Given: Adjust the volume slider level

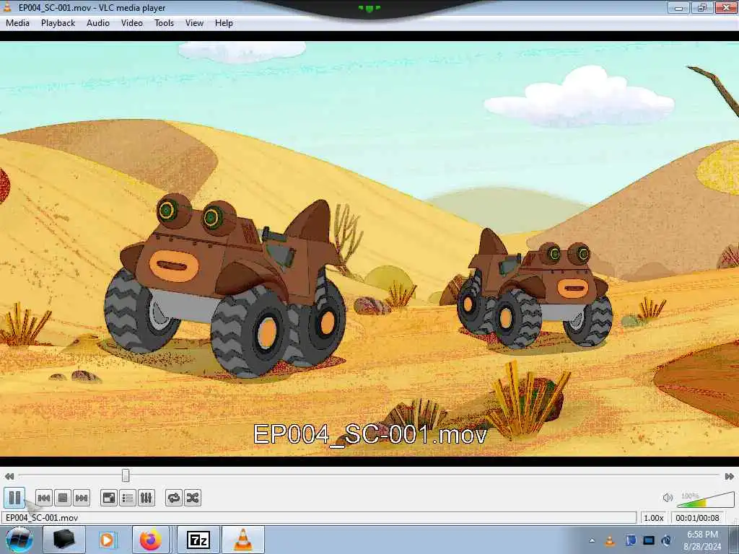Looking at the screenshot, I should [x=706, y=499].
